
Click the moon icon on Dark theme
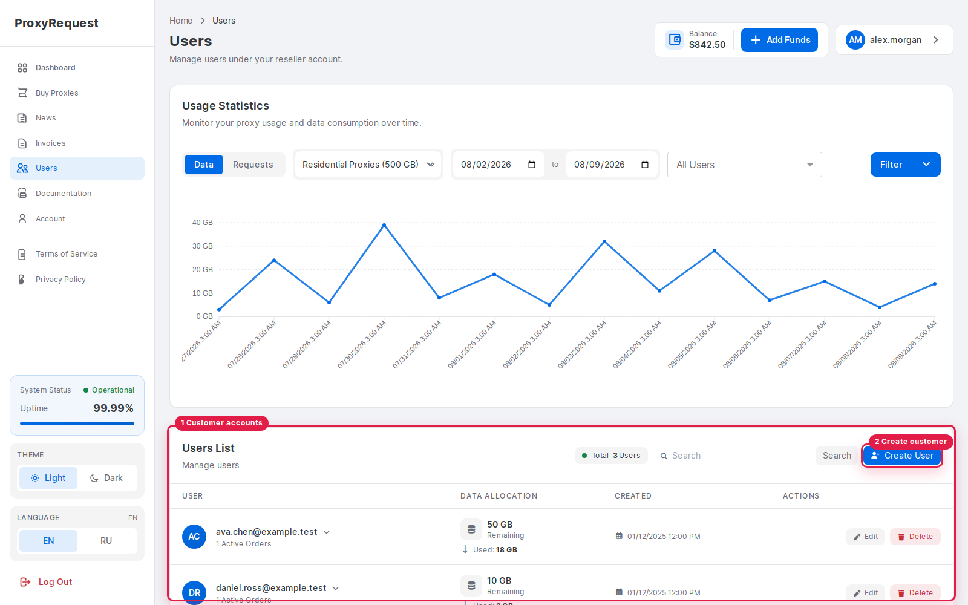click(x=94, y=478)
